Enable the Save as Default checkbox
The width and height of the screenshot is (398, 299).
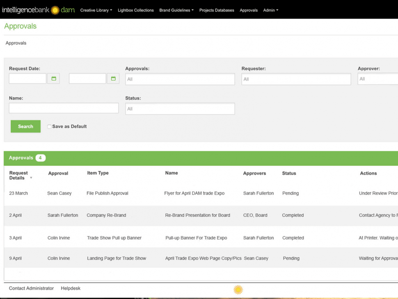click(x=49, y=126)
